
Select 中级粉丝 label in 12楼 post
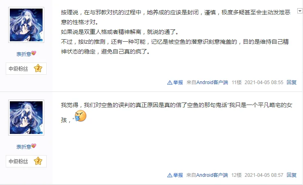(18, 161)
